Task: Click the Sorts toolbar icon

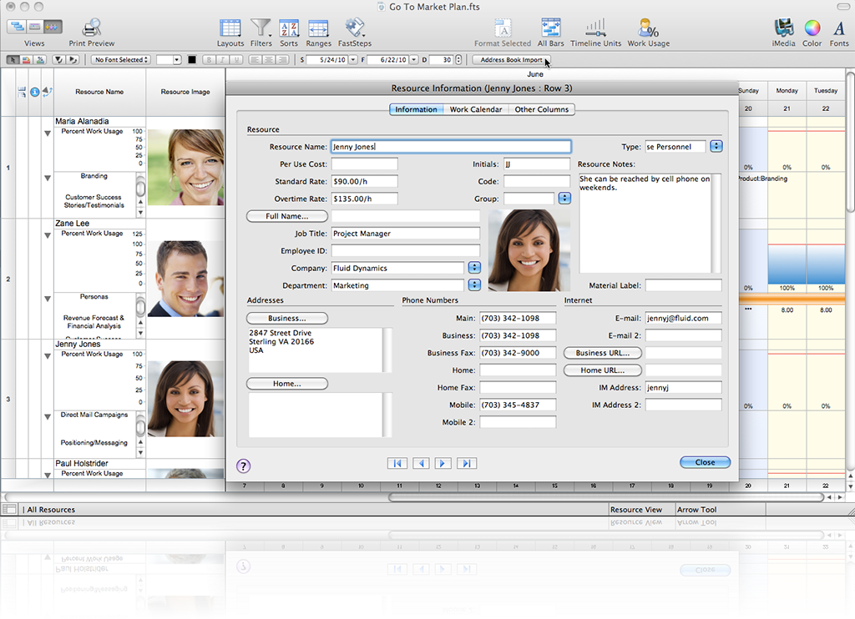Action: point(289,28)
